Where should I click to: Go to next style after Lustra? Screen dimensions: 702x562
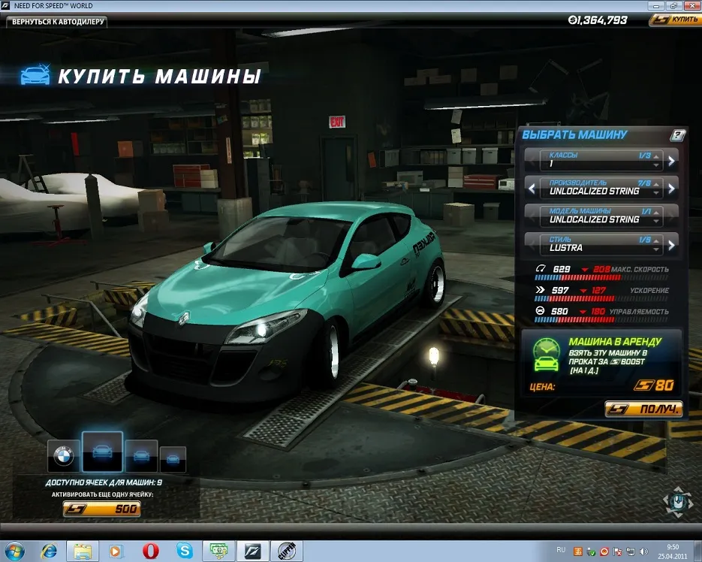coord(671,245)
